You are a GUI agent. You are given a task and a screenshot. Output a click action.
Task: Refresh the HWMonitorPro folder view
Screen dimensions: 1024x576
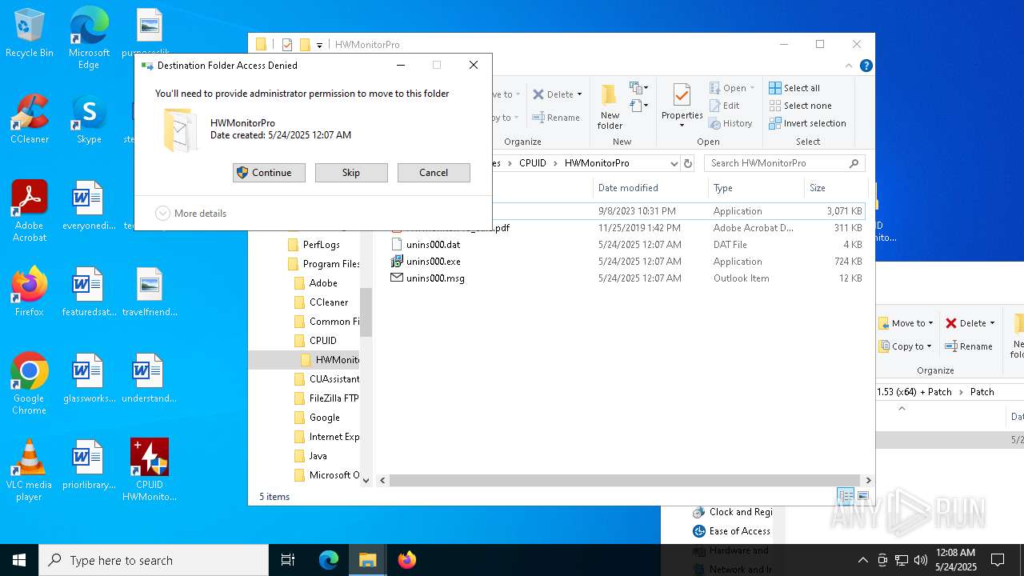[687, 163]
